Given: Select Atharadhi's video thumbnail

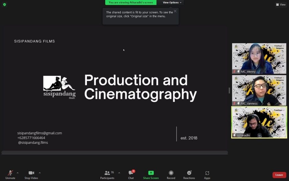Looking at the screenshot, I should coord(259,122).
